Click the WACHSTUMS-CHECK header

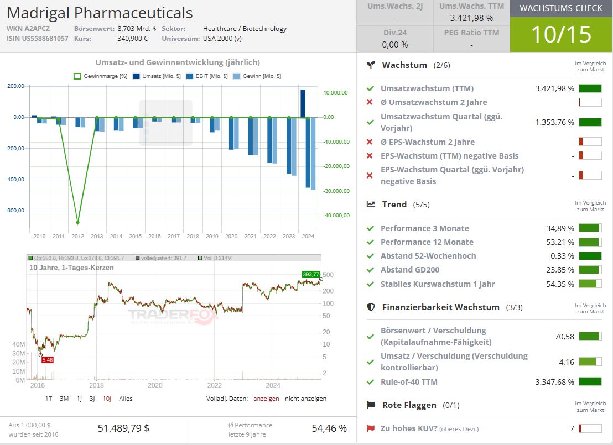561,8
